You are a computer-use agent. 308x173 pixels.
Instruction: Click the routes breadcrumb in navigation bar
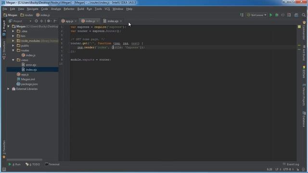coord(26,15)
